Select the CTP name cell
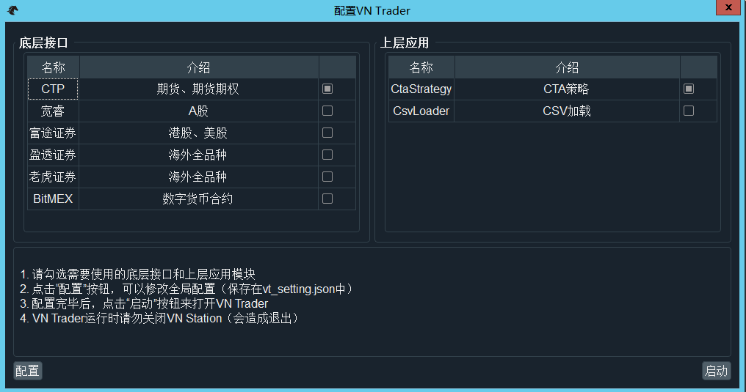746x392 pixels. coord(53,89)
